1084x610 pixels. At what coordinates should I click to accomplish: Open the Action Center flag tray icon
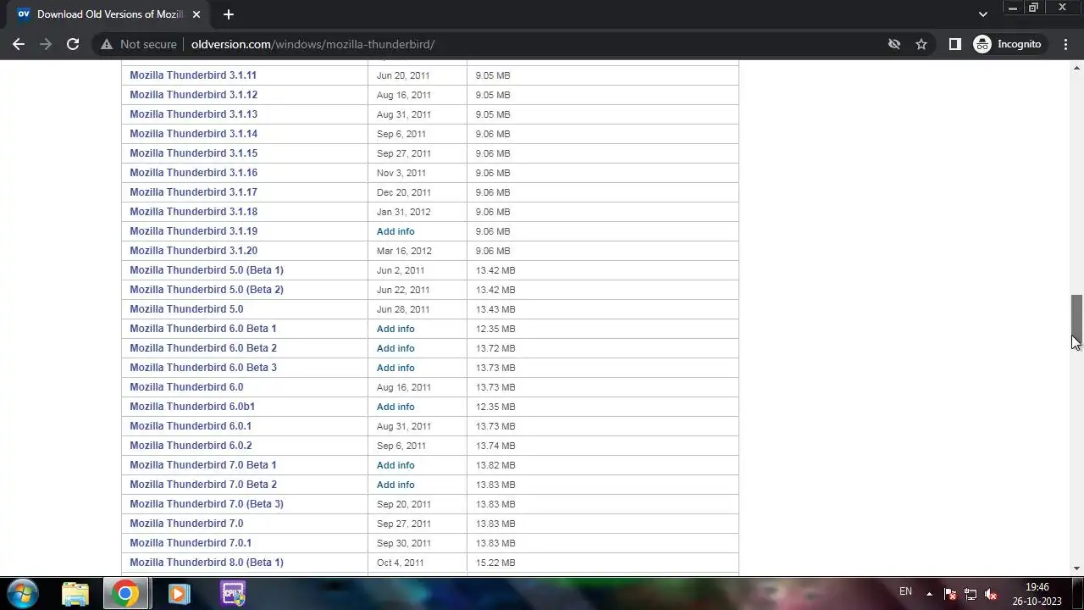coord(950,594)
